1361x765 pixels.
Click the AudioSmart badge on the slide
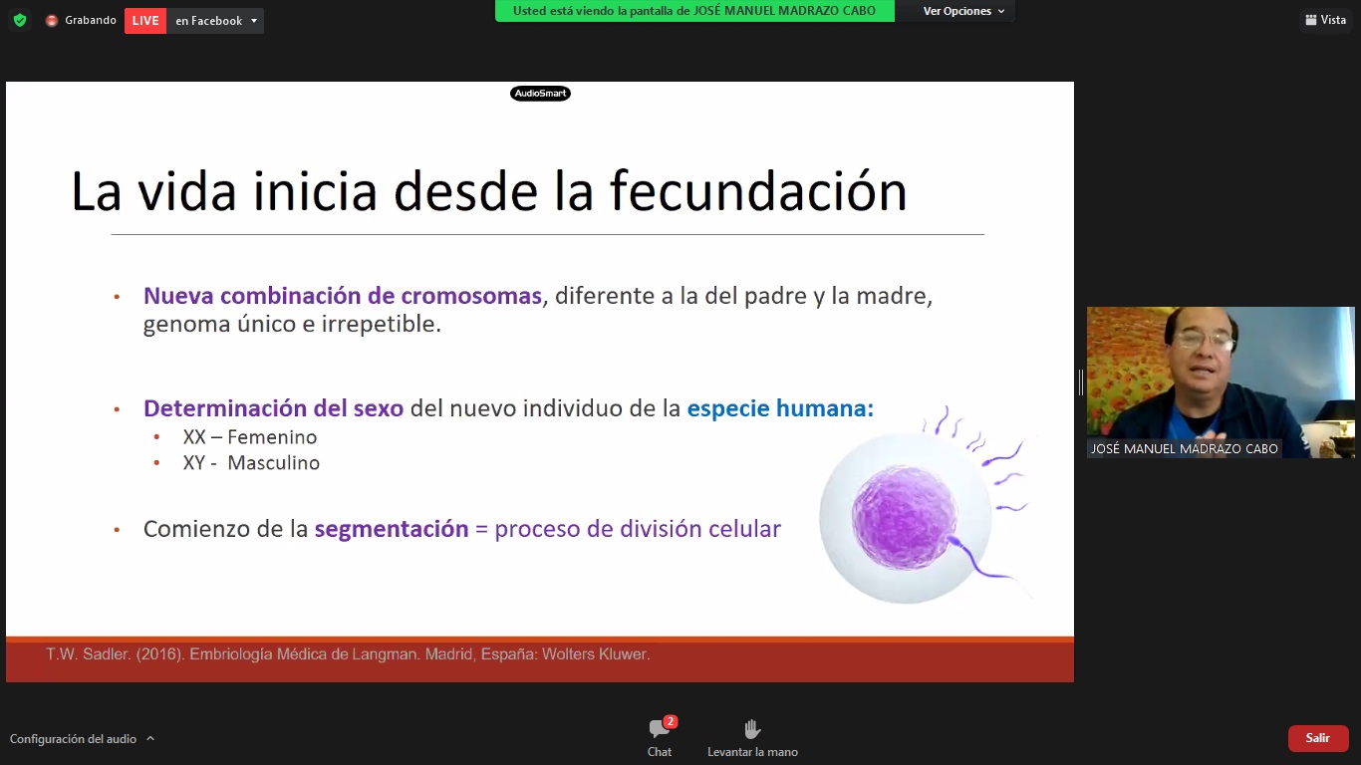tap(540, 94)
